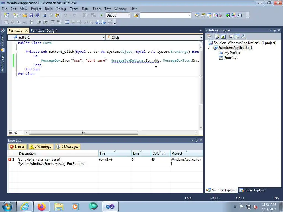This screenshot has height=212, width=283.
Task: Start Debugging with the green play arrow
Action: (x=102, y=15)
